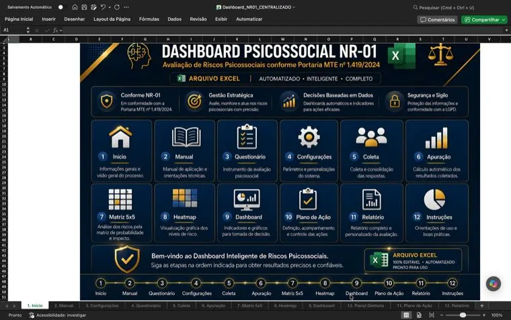Image resolution: width=511 pixels, height=320 pixels.
Task: Click step 4 Configurações circle in timeline
Action: [196, 283]
